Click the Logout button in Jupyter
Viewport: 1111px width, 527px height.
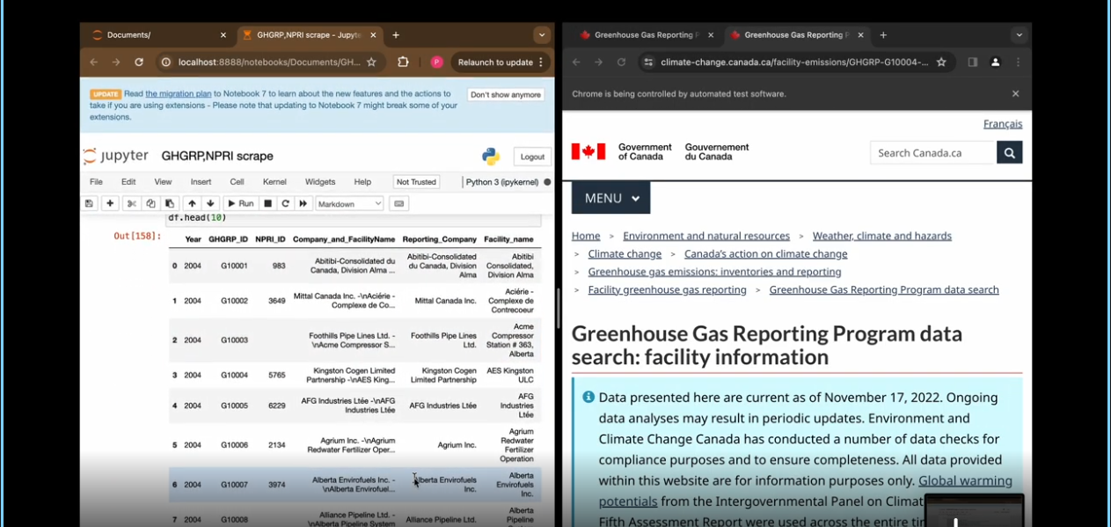tap(532, 157)
